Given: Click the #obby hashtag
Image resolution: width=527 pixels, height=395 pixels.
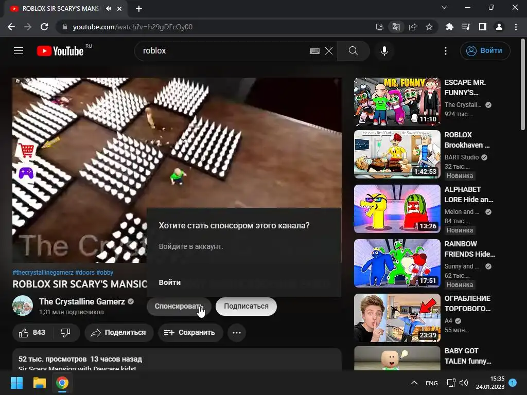Looking at the screenshot, I should (x=105, y=273).
